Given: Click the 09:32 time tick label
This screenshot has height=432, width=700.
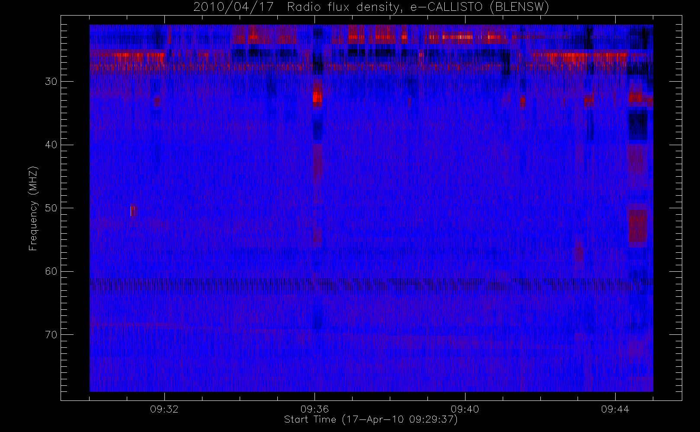Looking at the screenshot, I should (164, 409).
